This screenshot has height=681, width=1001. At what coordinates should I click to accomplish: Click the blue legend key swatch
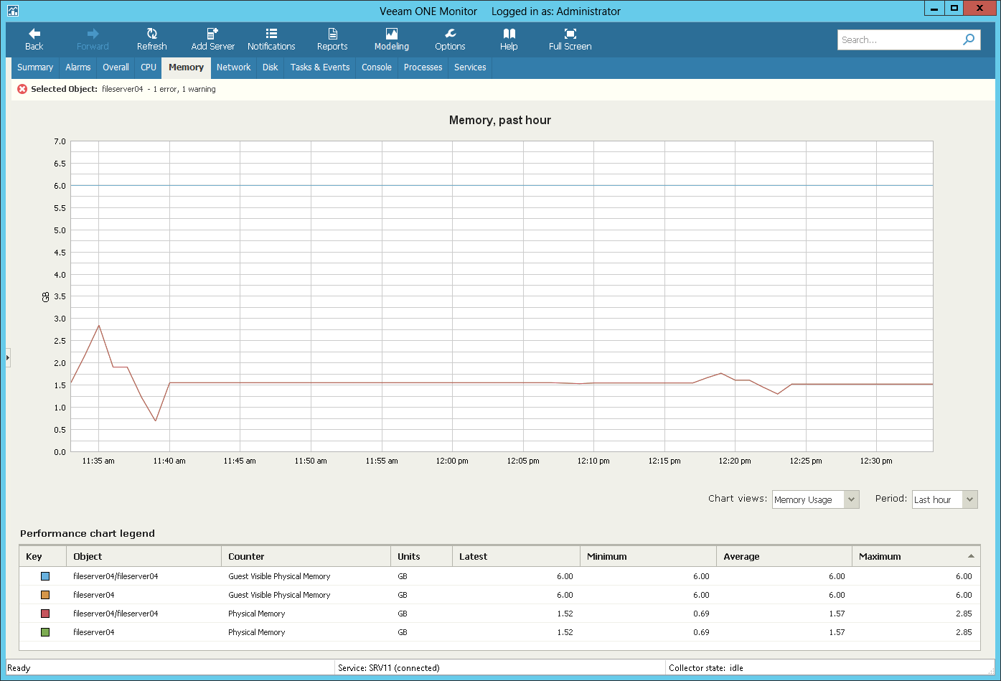(x=45, y=576)
